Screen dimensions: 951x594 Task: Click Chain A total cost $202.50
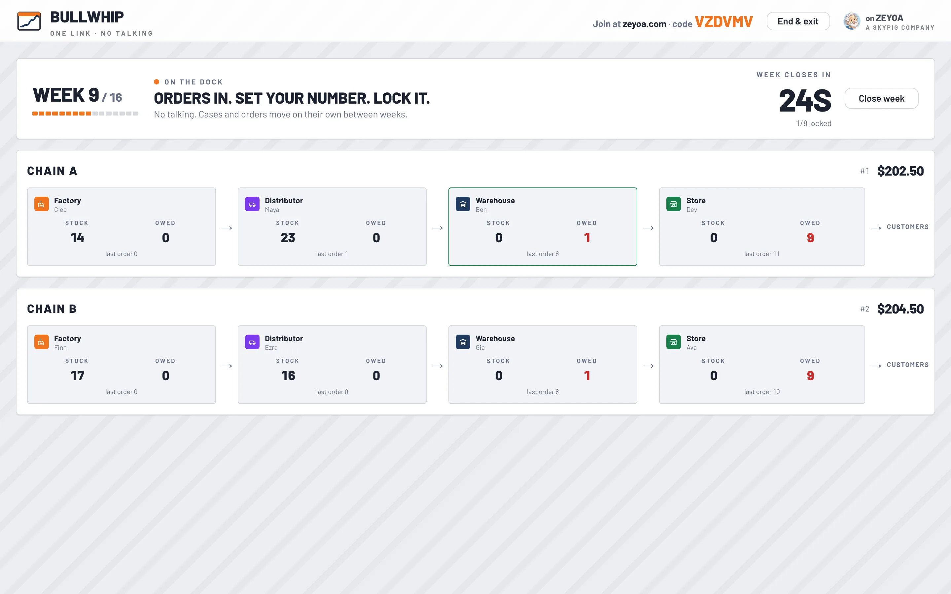900,171
